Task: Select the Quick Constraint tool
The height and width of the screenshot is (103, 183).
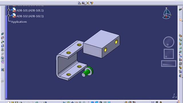Action: point(3,58)
